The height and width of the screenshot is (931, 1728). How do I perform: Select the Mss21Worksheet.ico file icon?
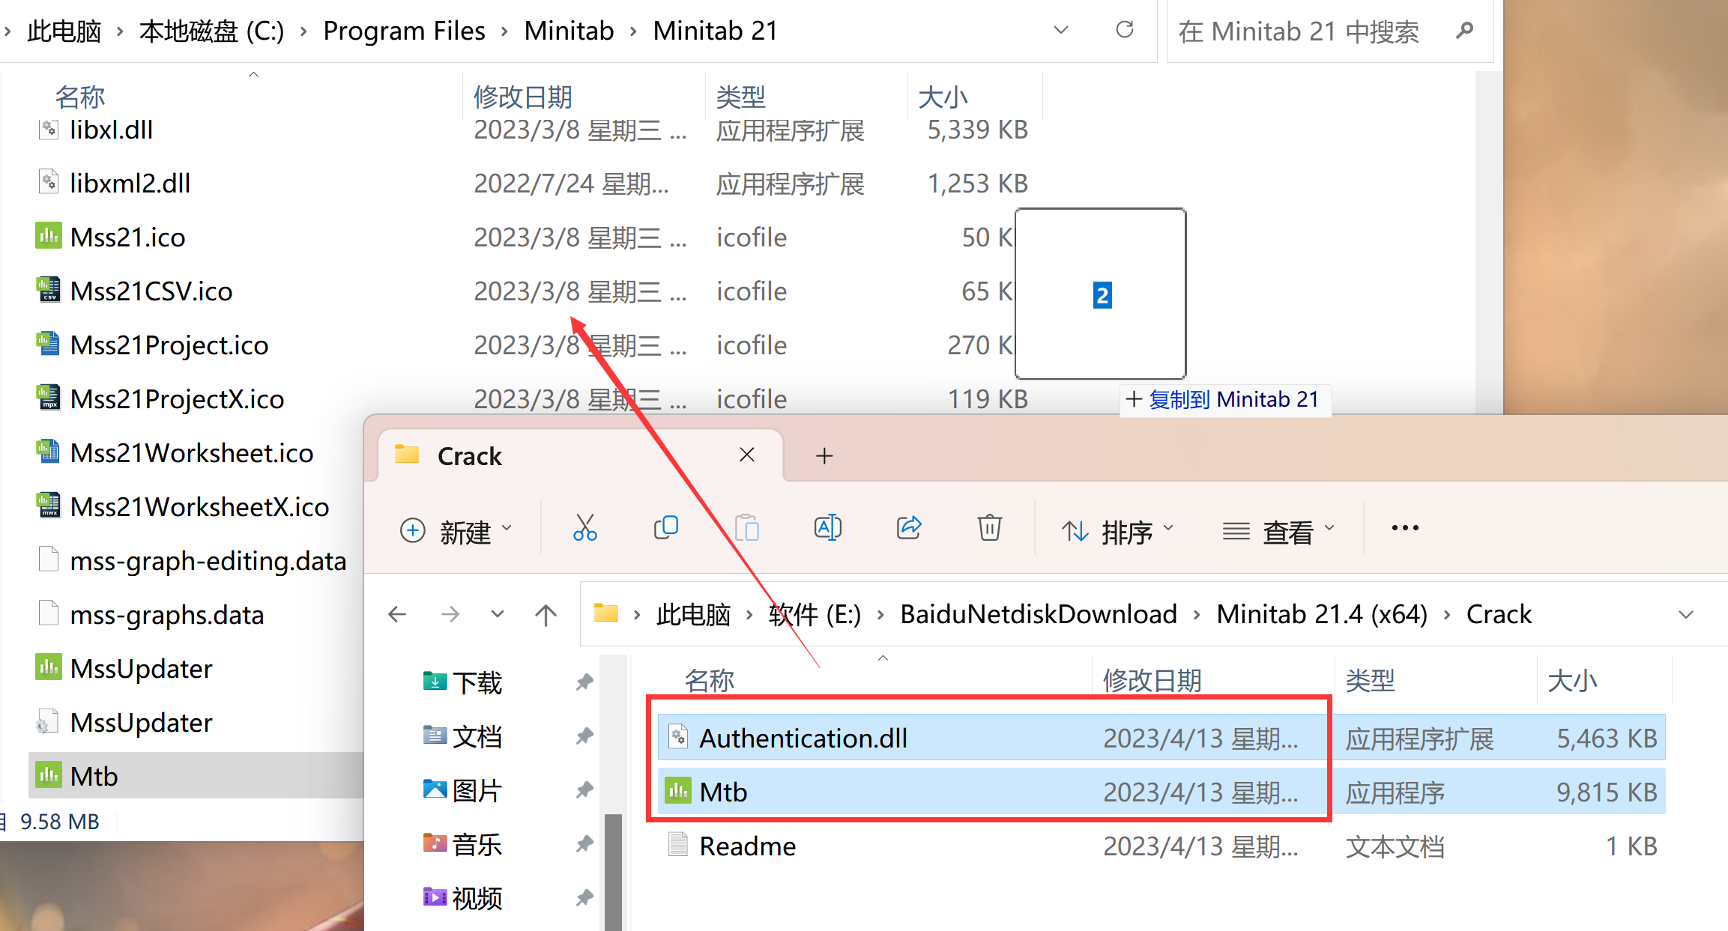pyautogui.click(x=49, y=452)
